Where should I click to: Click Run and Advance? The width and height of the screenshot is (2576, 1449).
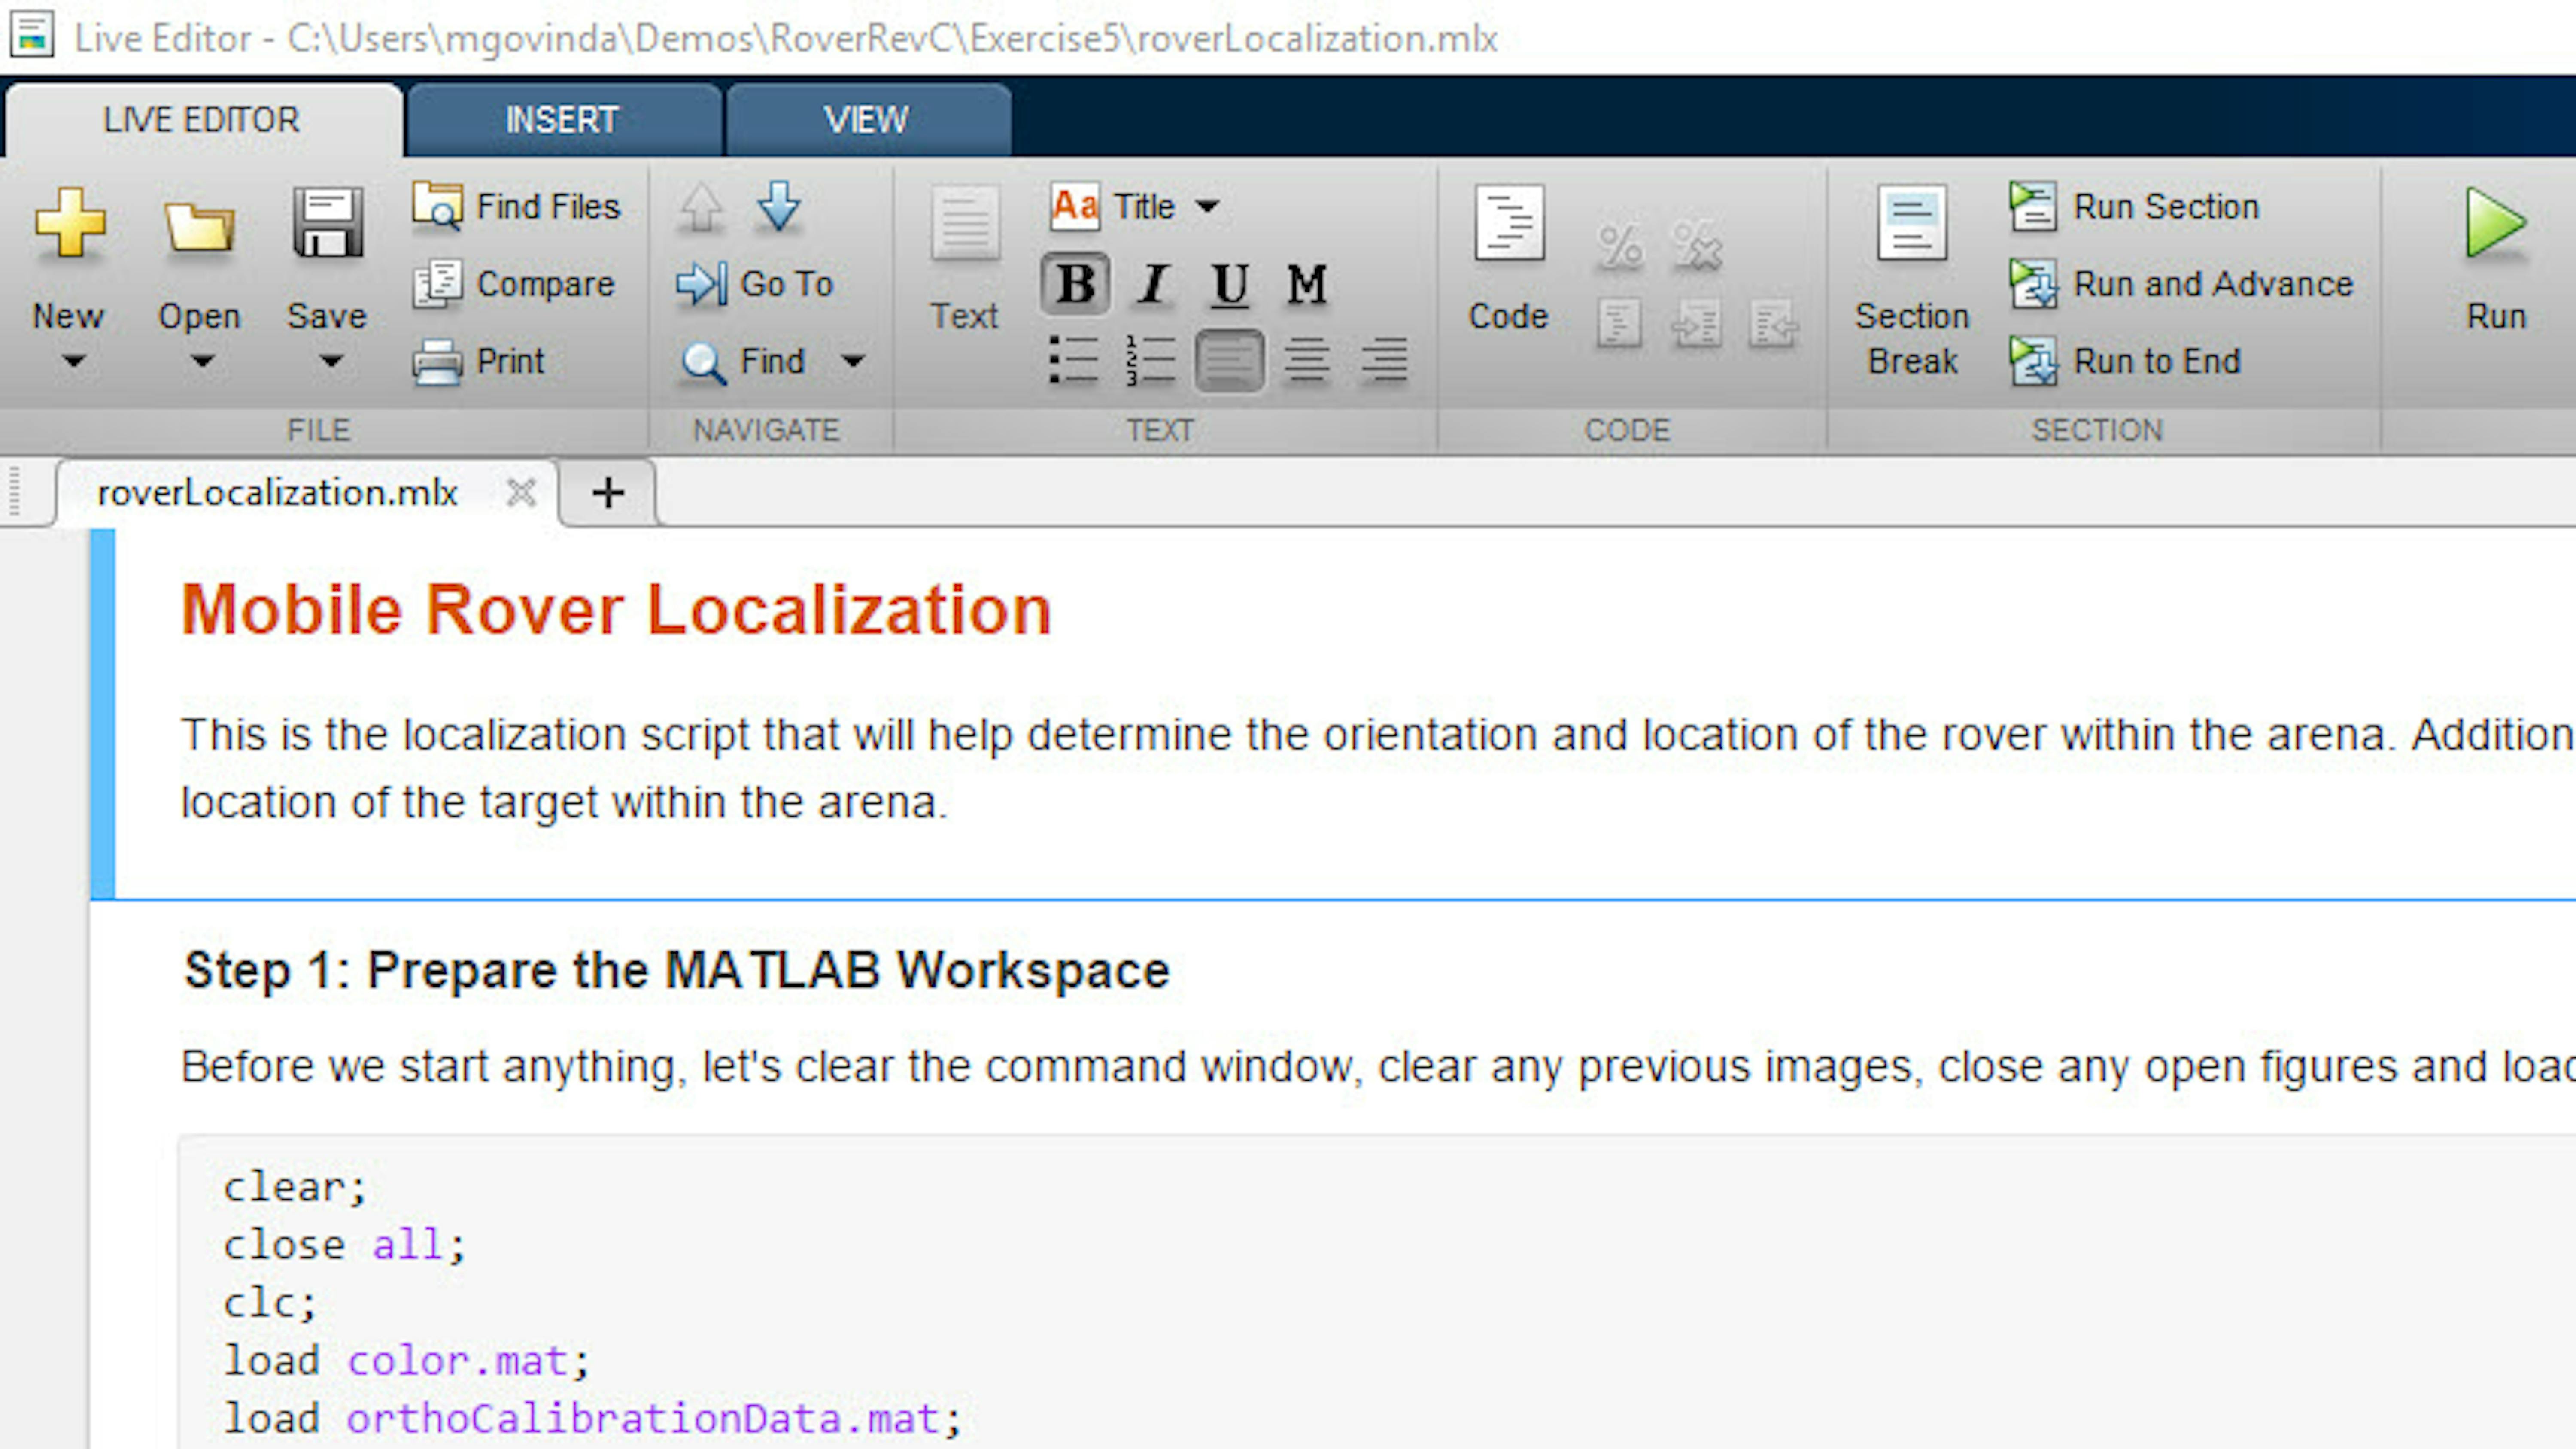(x=2181, y=284)
